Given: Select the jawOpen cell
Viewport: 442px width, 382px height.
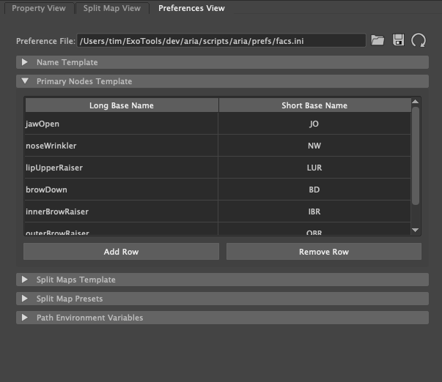Looking at the screenshot, I should coord(122,124).
